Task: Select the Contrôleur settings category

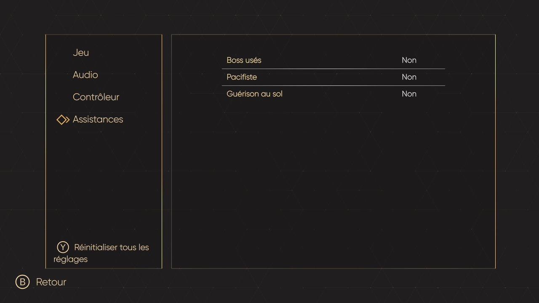Action: [96, 97]
